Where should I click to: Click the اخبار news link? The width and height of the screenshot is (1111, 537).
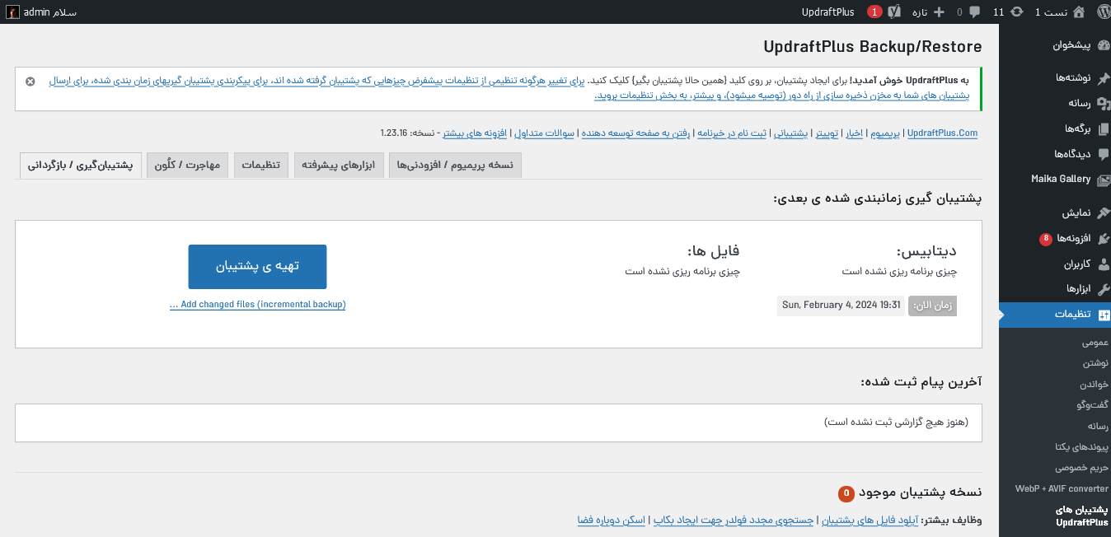[855, 133]
